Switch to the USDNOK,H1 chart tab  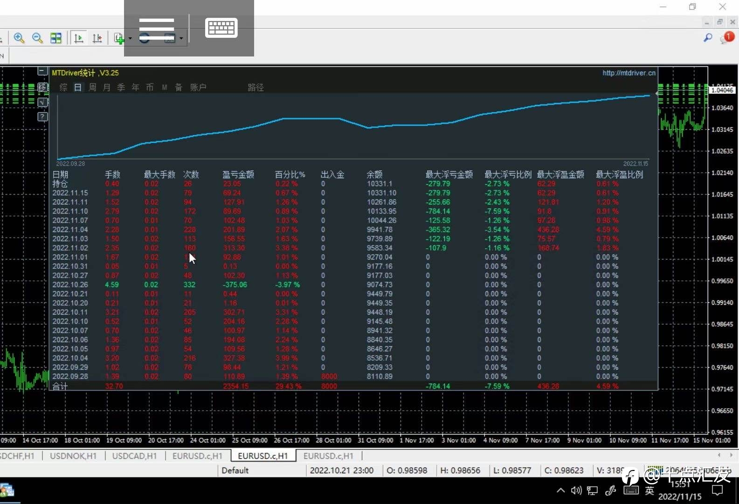point(73,456)
